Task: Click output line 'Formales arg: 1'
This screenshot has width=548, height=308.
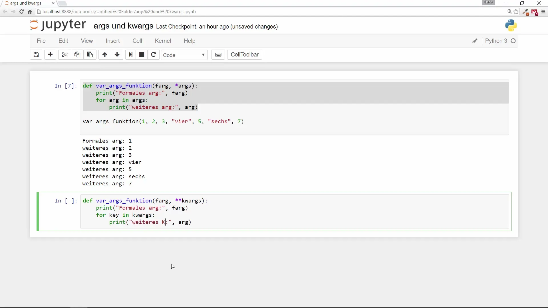Action: pos(107,141)
